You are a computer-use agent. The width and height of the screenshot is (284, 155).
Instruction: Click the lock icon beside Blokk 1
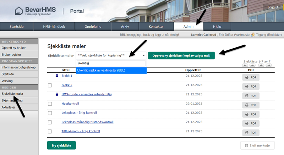(56, 76)
